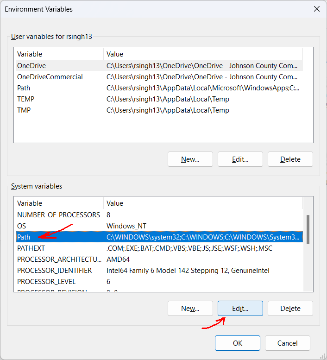Select NUMBER_OF_PROCESSORS system variable
Screen dimensions: 327x360
(x=159, y=215)
